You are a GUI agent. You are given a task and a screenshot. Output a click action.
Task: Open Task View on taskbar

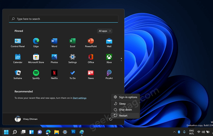tap(23, 132)
